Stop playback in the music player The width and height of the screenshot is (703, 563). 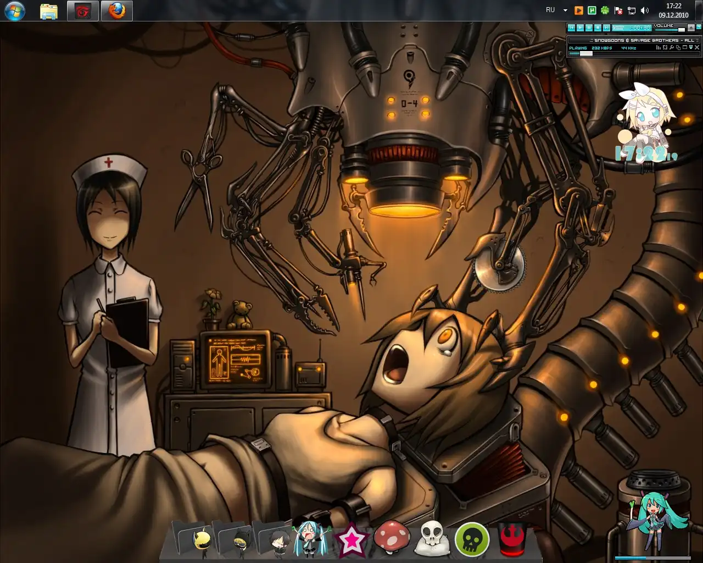[x=598, y=27]
